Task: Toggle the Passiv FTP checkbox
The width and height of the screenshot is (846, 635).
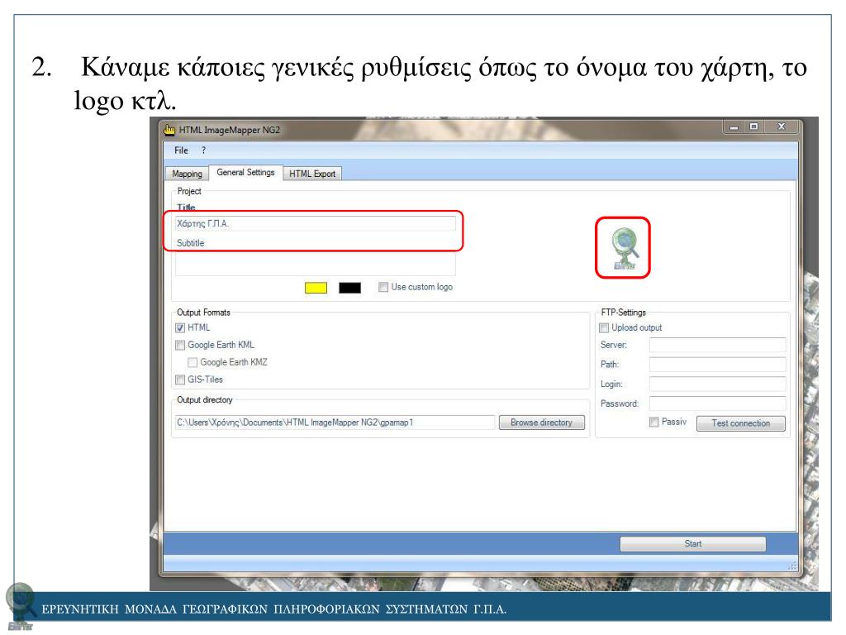Action: [x=654, y=422]
